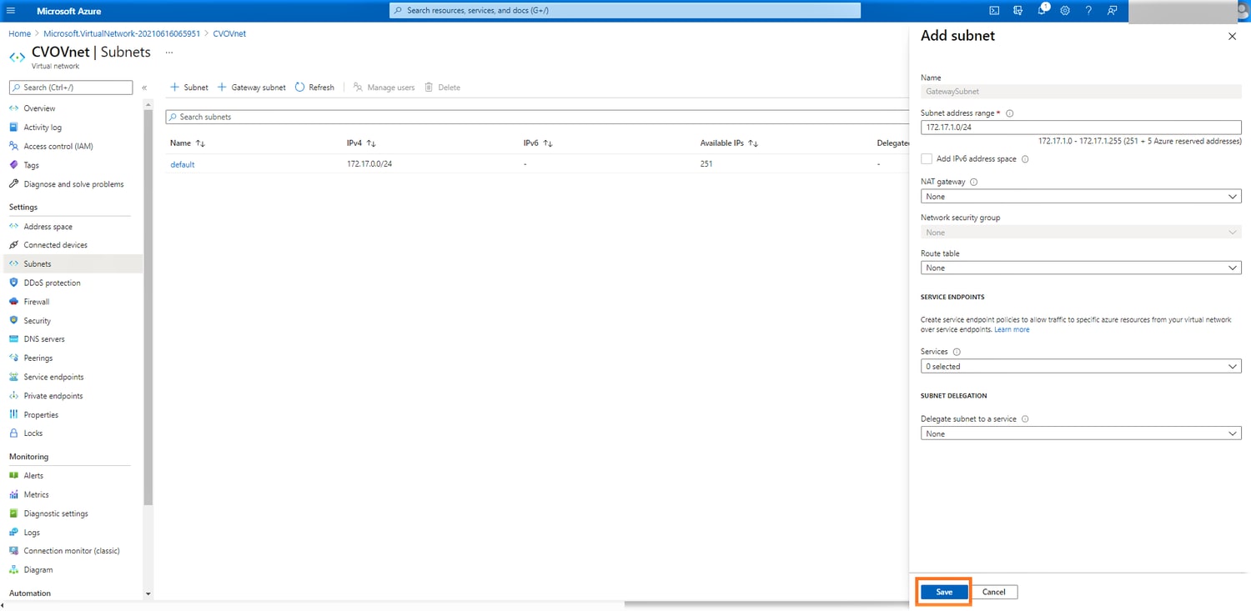Open the hamburger portal menu
The width and height of the screenshot is (1251, 611).
(x=11, y=11)
